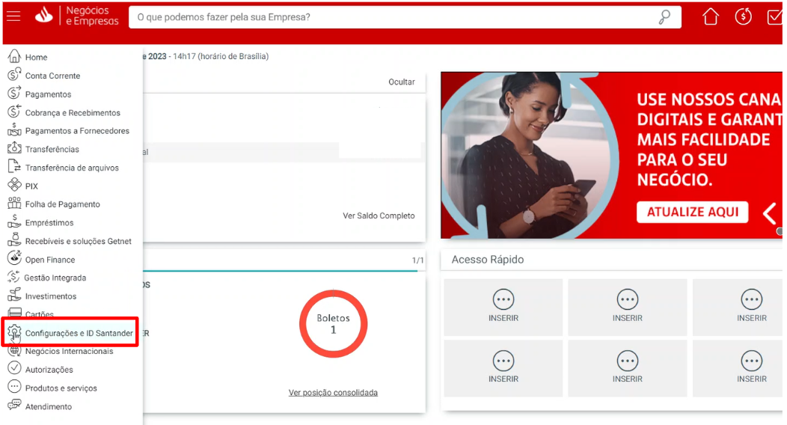Click the banner previous arrow
The height and width of the screenshot is (425, 787).
(x=770, y=214)
